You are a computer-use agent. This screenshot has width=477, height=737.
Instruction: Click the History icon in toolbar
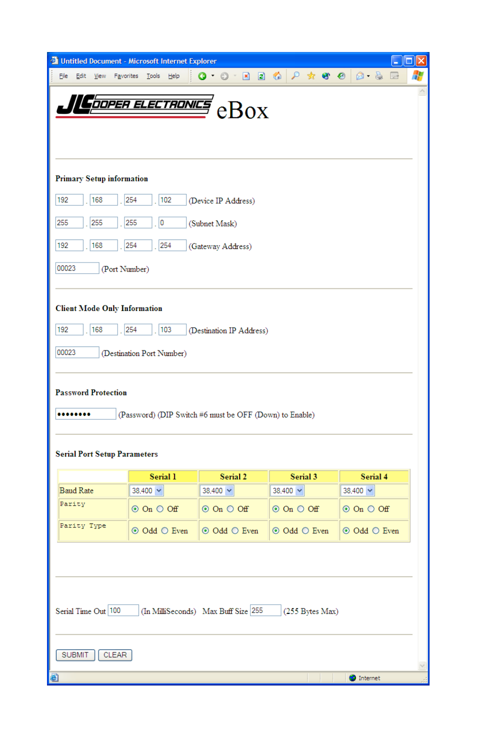(x=341, y=76)
